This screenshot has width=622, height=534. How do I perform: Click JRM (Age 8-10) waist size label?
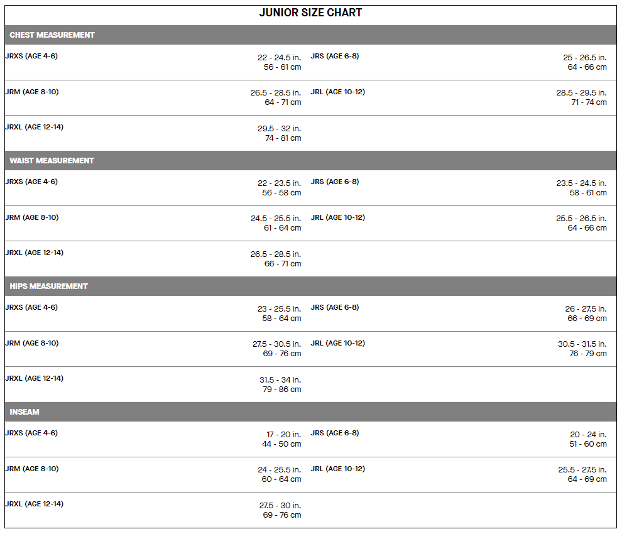pyautogui.click(x=31, y=217)
